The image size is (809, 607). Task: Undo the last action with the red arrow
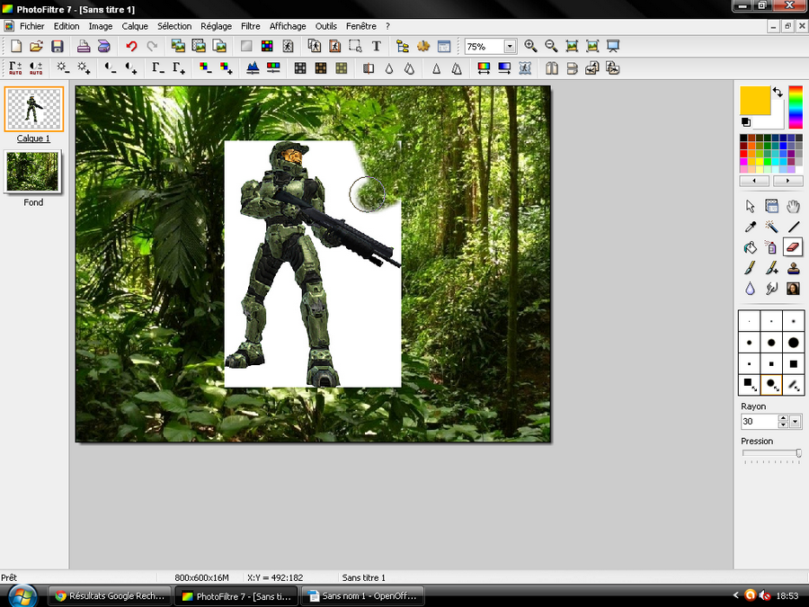coord(131,47)
